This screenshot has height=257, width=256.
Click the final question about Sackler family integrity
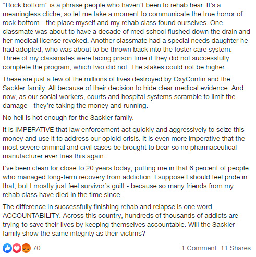[x=119, y=229]
